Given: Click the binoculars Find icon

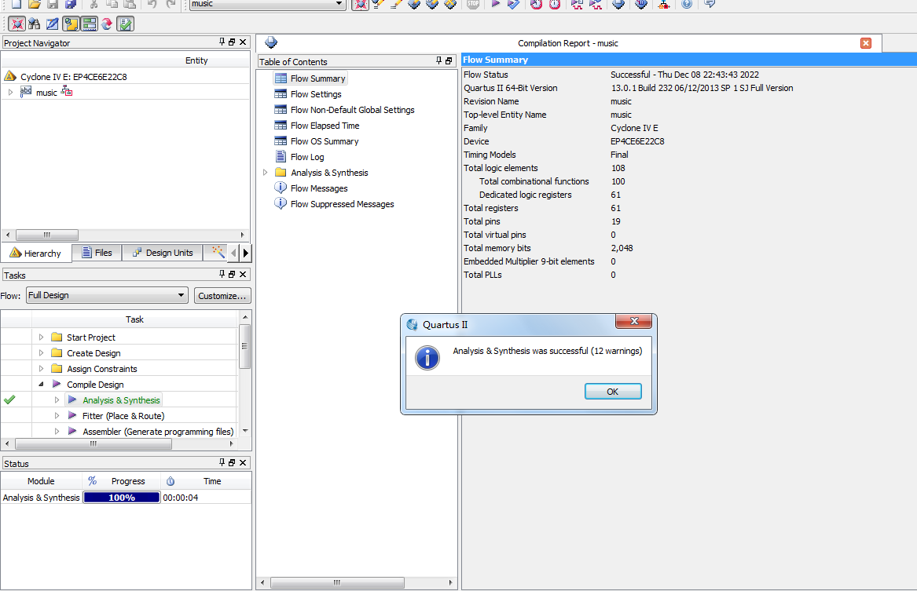Looking at the screenshot, I should click(34, 24).
